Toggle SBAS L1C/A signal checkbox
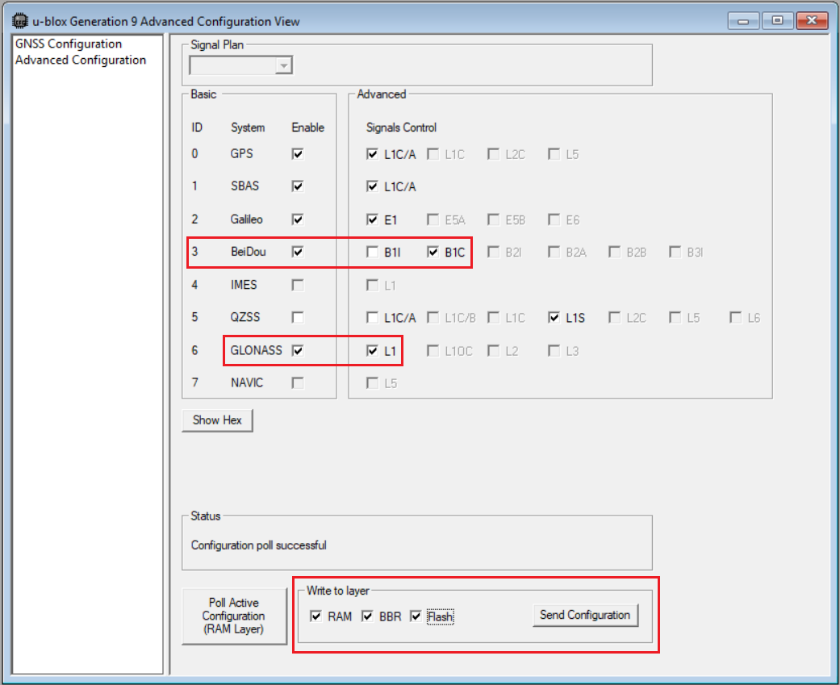 372,186
